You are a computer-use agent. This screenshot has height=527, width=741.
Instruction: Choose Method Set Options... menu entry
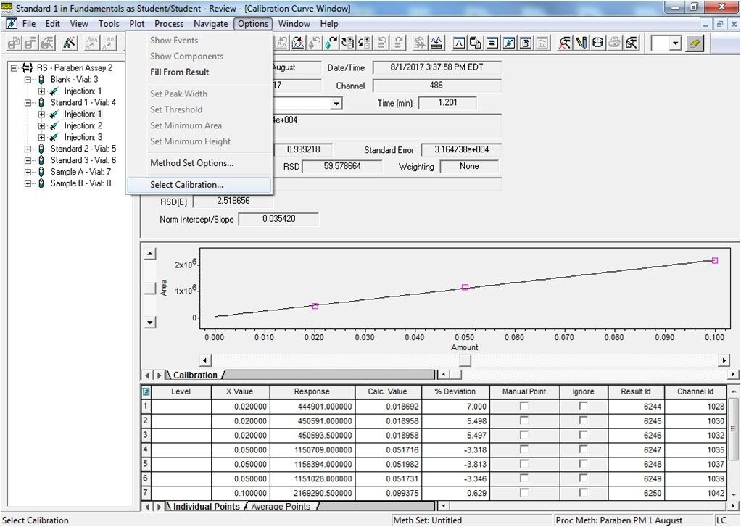199,163
